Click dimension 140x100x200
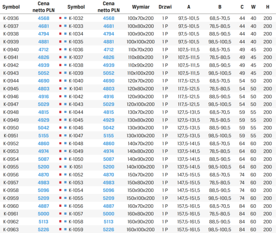 (x=140, y=167)
